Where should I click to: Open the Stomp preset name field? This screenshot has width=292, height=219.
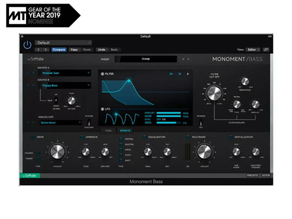[146, 59]
